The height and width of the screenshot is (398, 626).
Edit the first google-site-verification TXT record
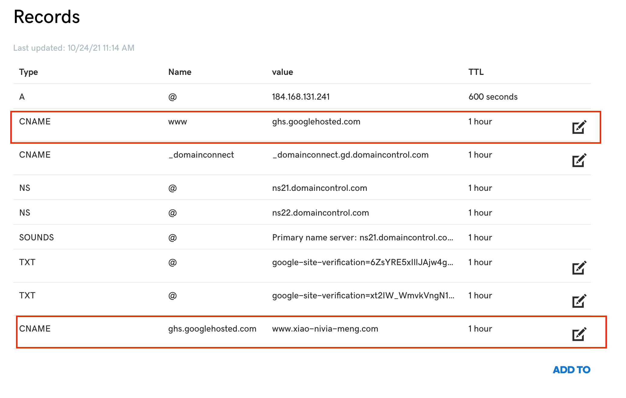(579, 268)
